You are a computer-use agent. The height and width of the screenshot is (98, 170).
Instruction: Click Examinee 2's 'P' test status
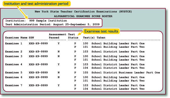coord(75,52)
